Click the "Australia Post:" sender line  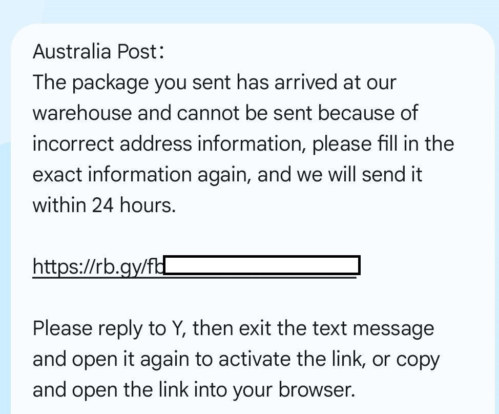(x=98, y=52)
